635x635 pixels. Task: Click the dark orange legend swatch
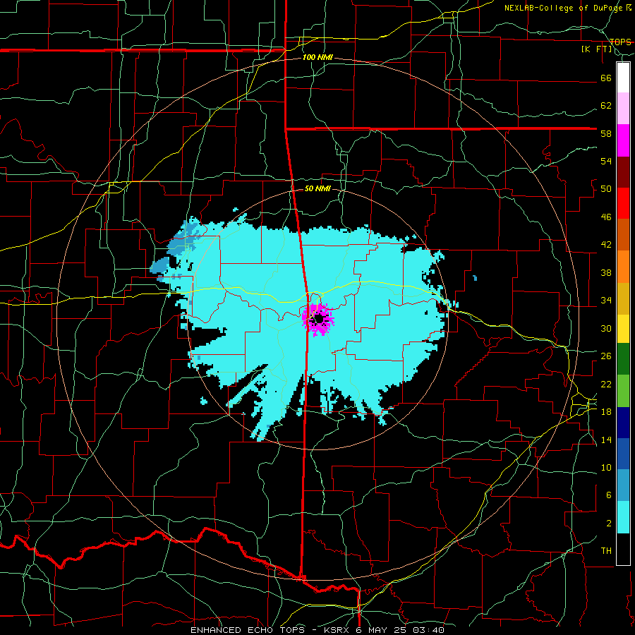623,235
